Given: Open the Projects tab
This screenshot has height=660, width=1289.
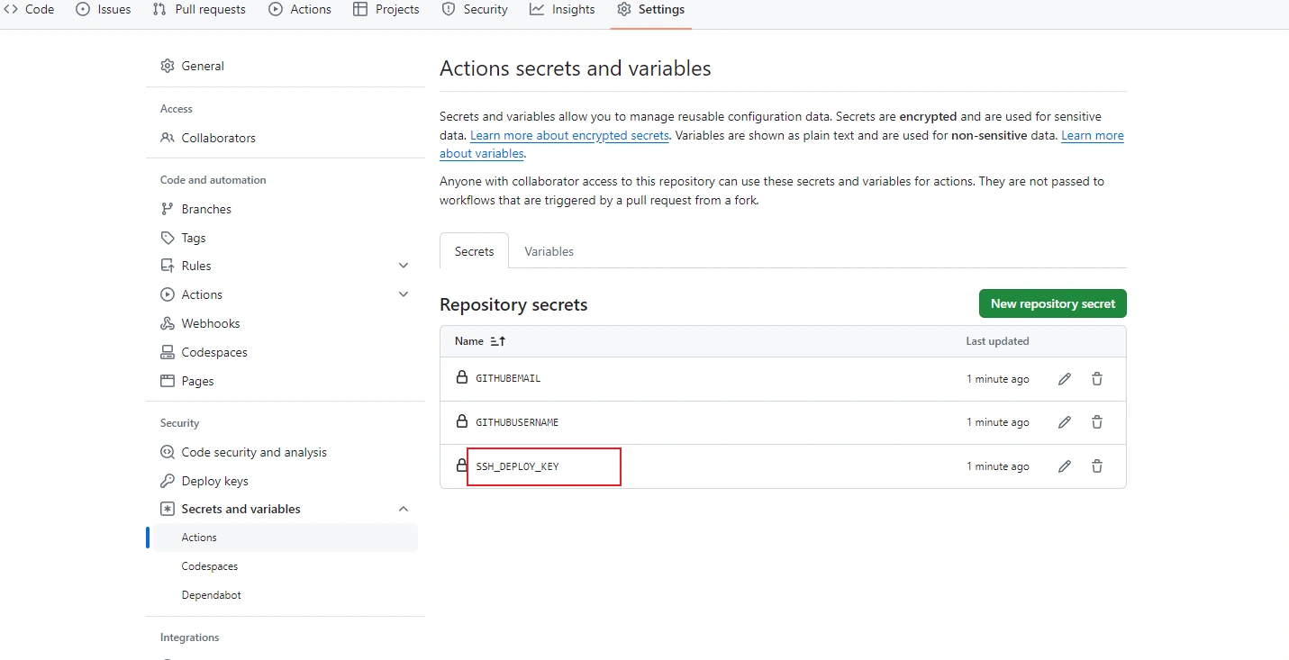Looking at the screenshot, I should [x=386, y=9].
